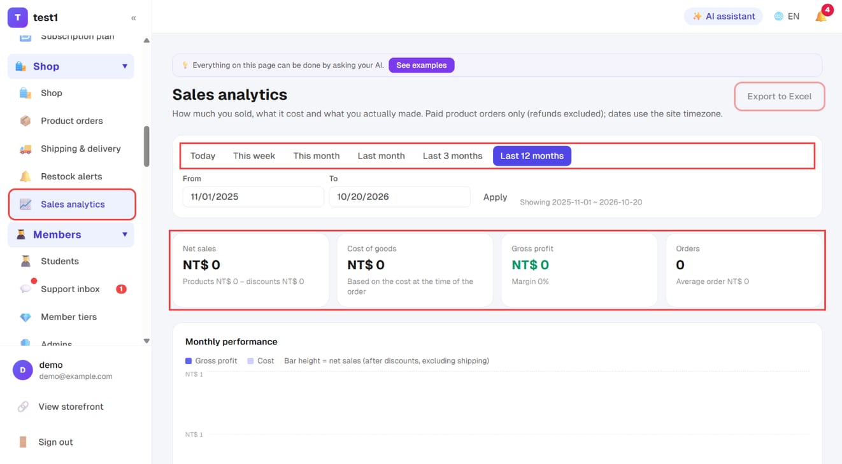Select the Today date range
Image resolution: width=842 pixels, height=464 pixels.
[203, 156]
